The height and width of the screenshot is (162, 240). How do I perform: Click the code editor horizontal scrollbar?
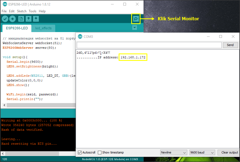[x=41, y=105]
